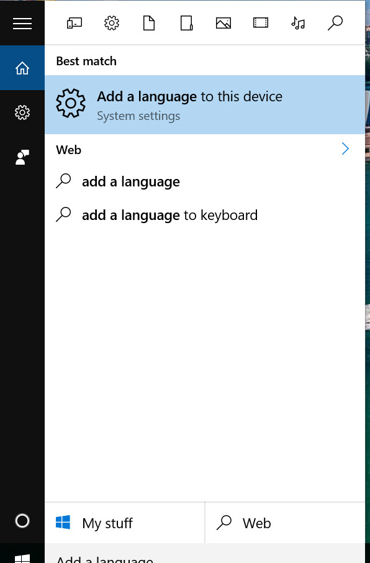The width and height of the screenshot is (370, 563).
Task: Filter results by Folders
Action: (186, 24)
